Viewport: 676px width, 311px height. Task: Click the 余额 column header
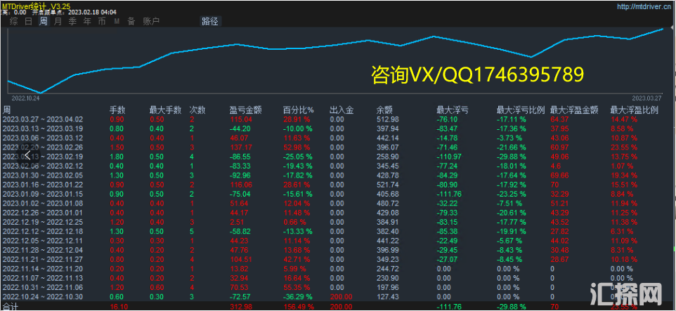[384, 110]
